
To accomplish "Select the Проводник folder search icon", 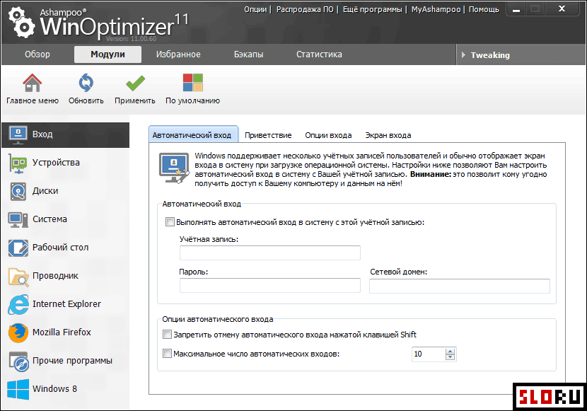I will 18,277.
